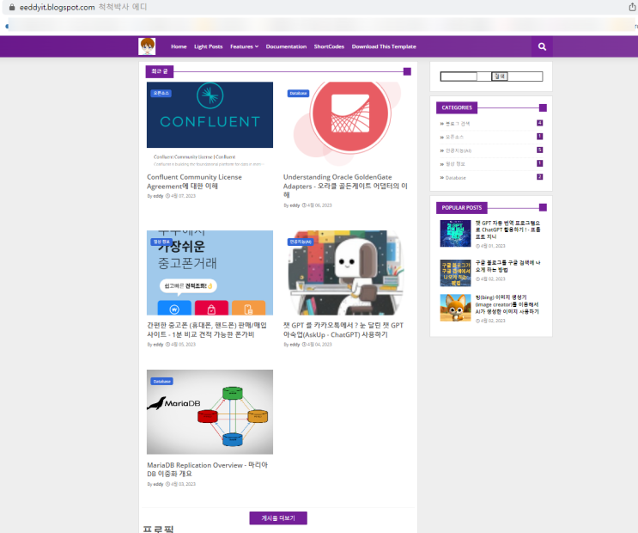
Task: Open popular post 챗 GPT 자동 번역 프로그램 title
Action: (x=507, y=230)
